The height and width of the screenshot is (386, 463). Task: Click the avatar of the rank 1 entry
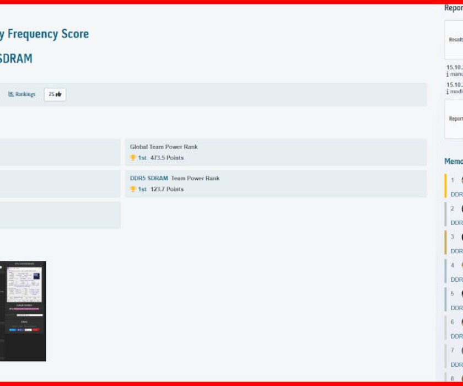[461, 180]
